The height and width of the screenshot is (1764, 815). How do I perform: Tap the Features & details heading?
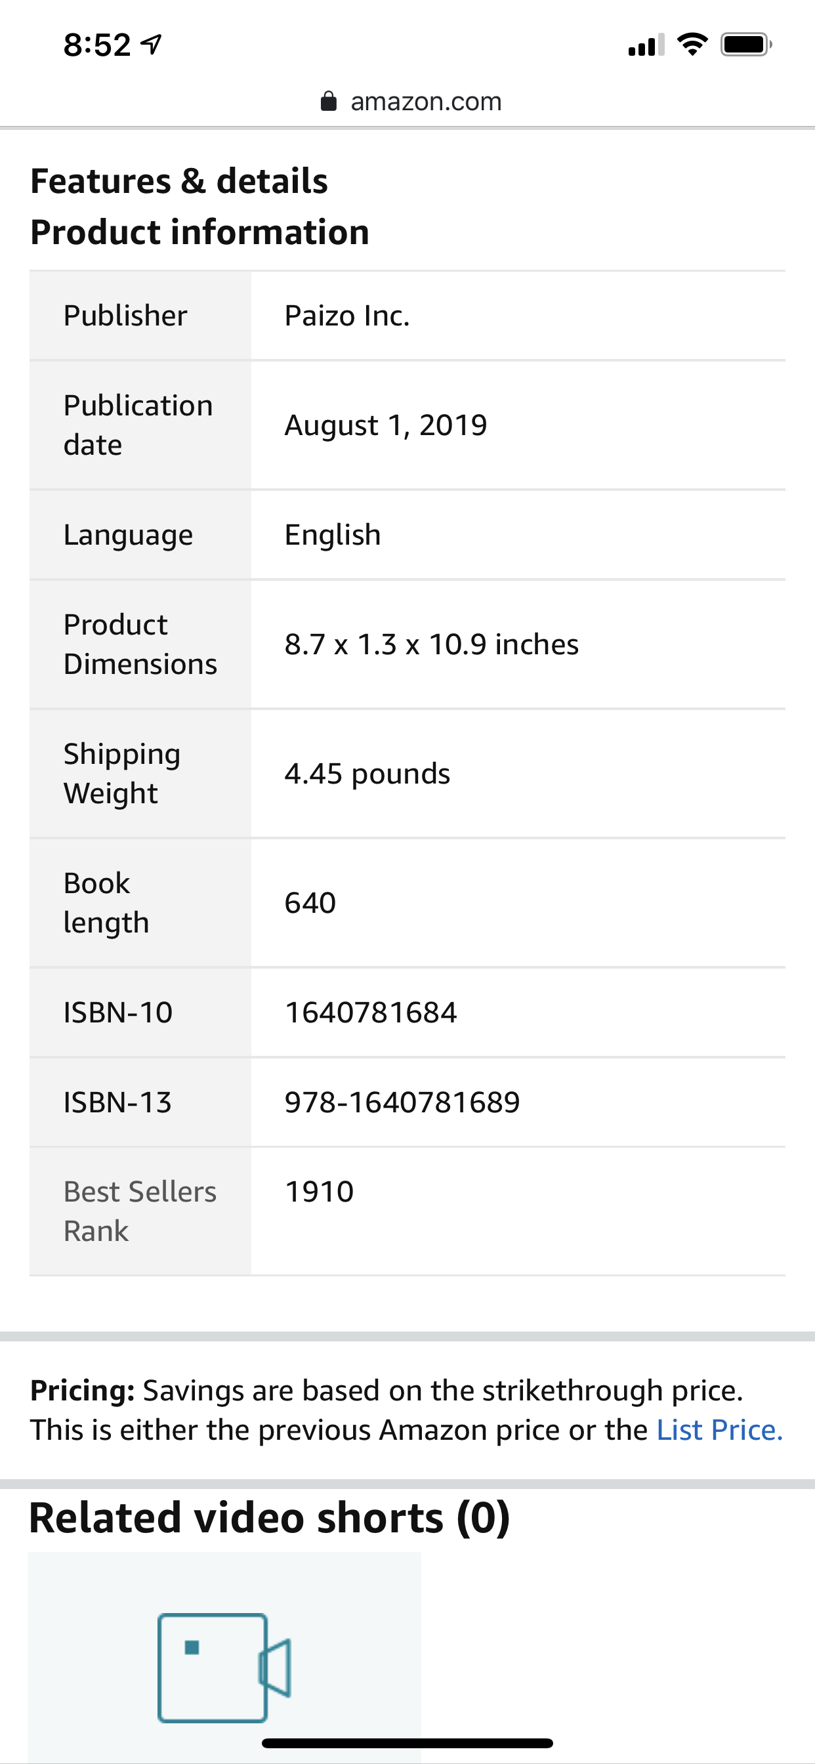point(178,180)
